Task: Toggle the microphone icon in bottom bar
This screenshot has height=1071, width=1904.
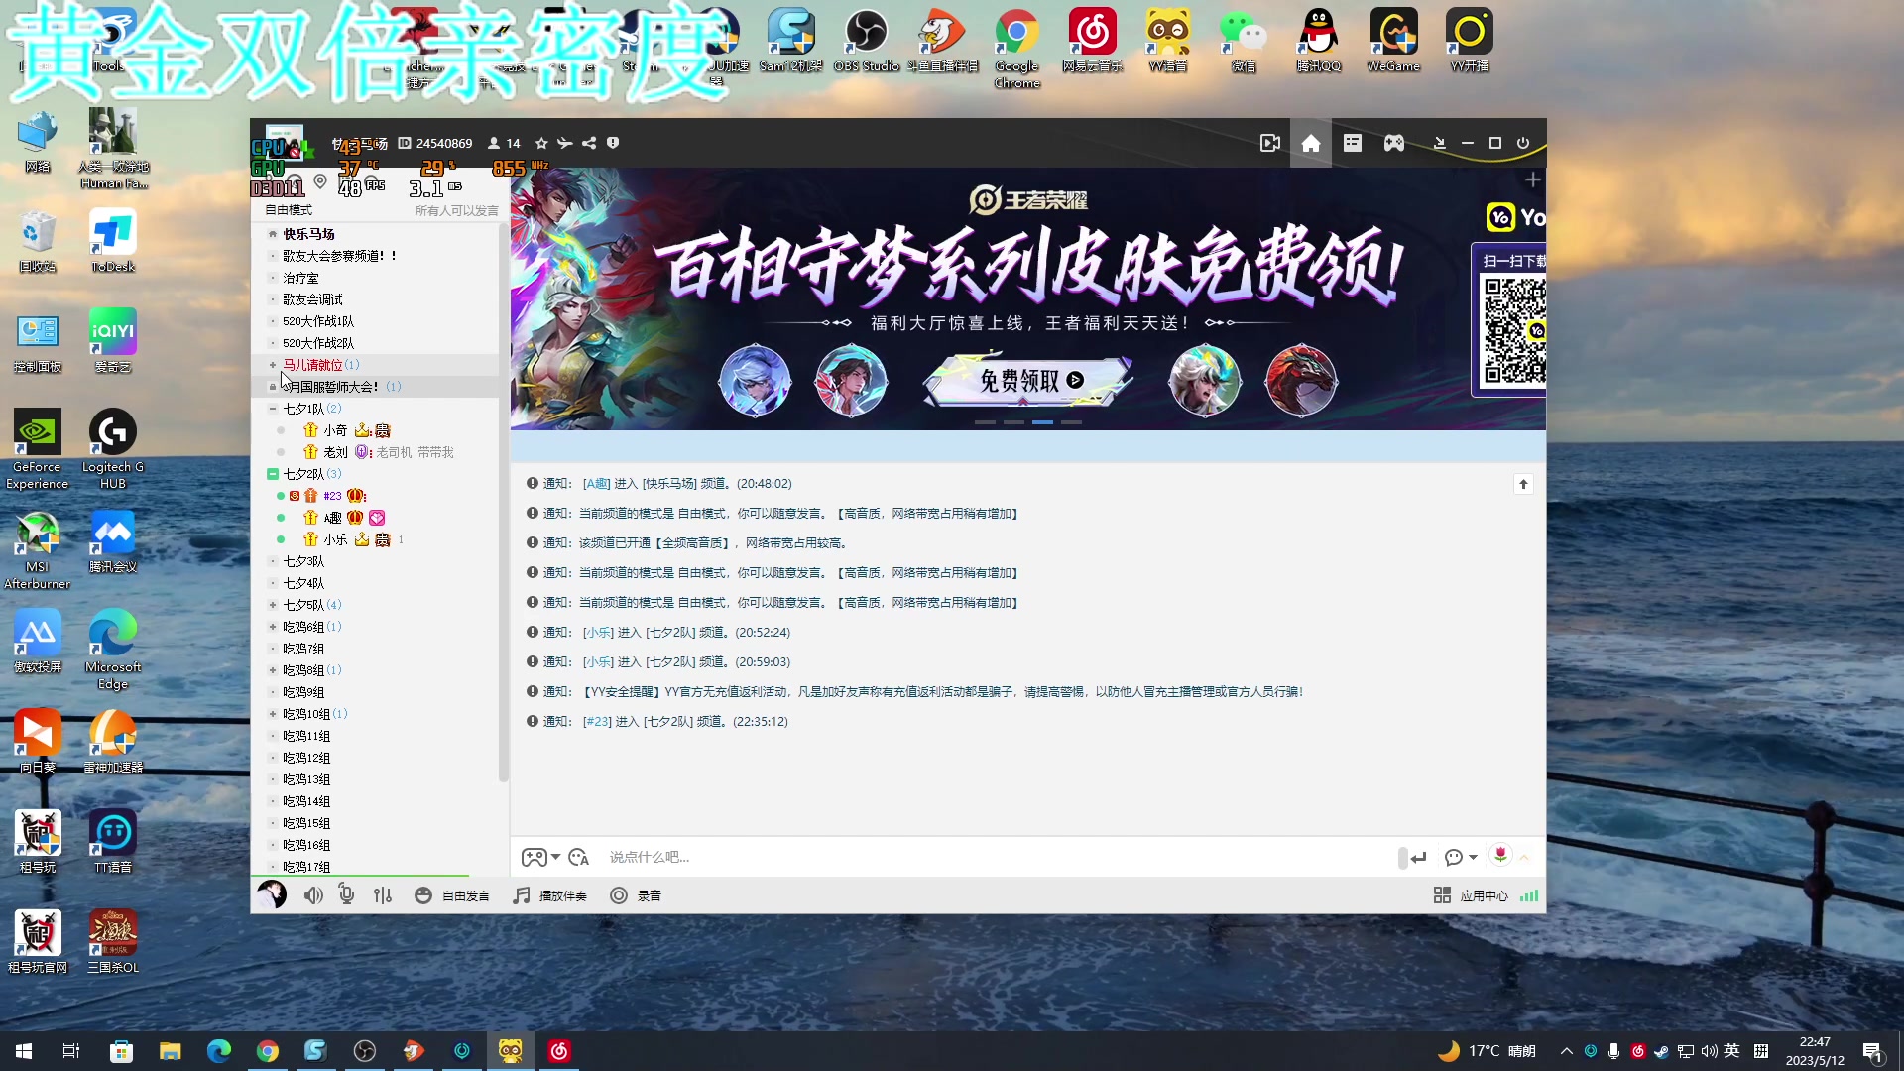Action: tap(346, 895)
